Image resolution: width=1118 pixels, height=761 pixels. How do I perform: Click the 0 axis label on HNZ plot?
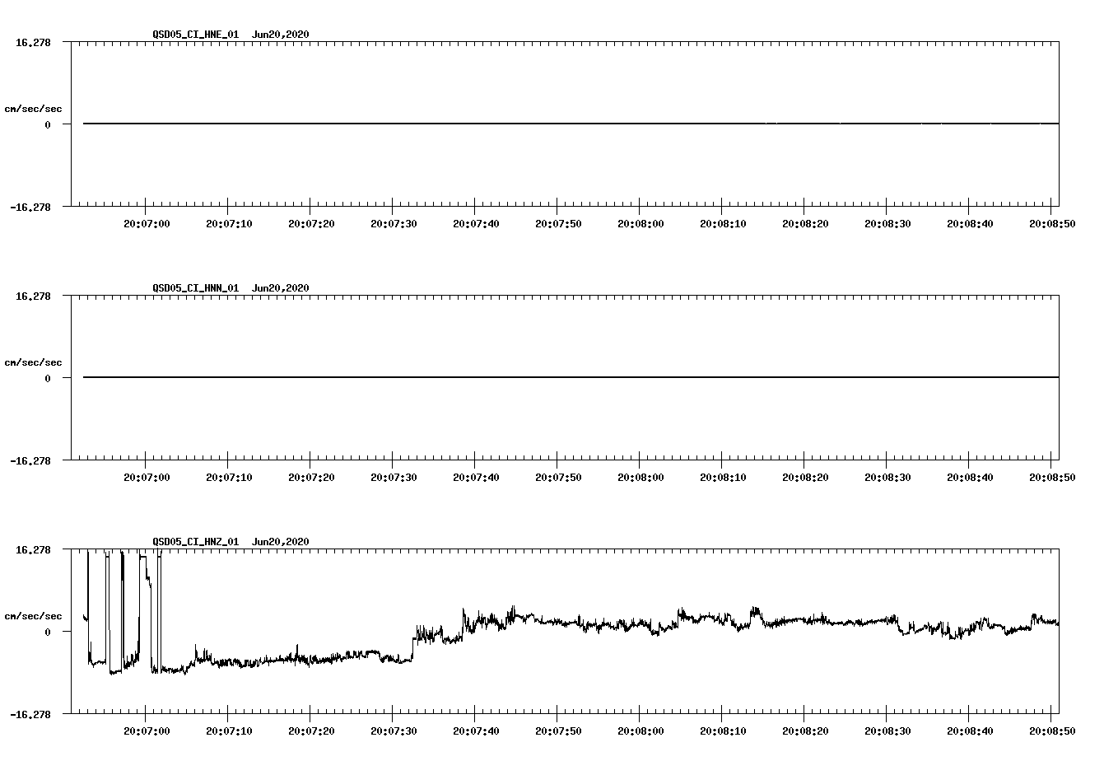[x=48, y=632]
